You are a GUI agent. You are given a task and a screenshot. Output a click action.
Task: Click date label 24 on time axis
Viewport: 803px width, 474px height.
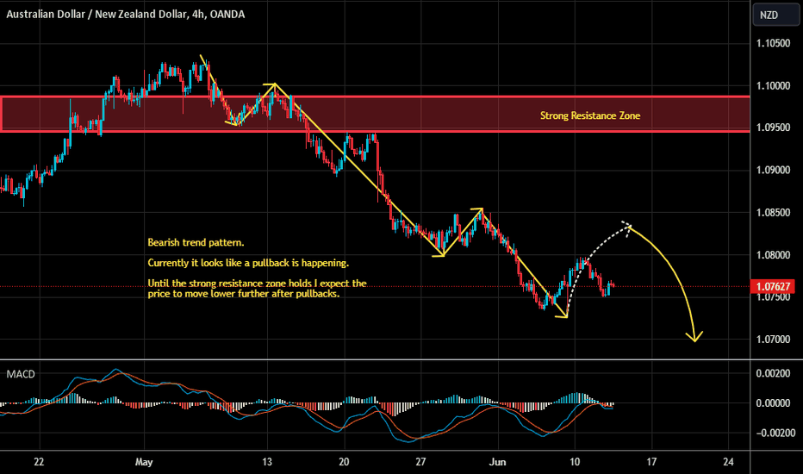click(728, 462)
